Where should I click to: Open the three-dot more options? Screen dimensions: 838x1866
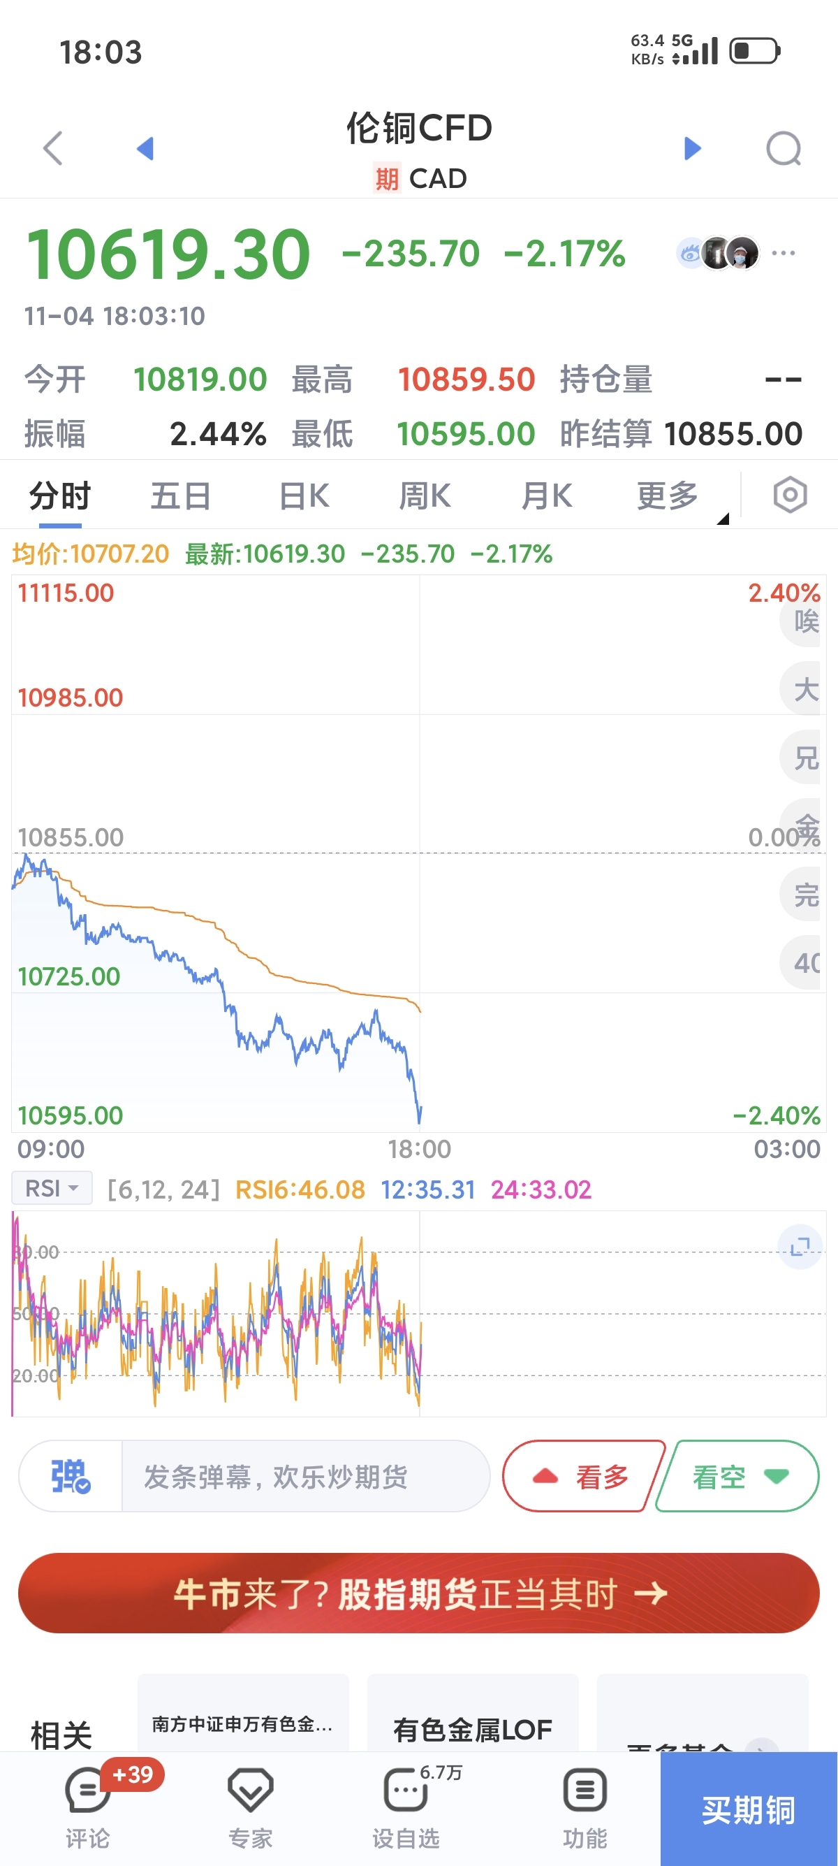[x=784, y=253]
